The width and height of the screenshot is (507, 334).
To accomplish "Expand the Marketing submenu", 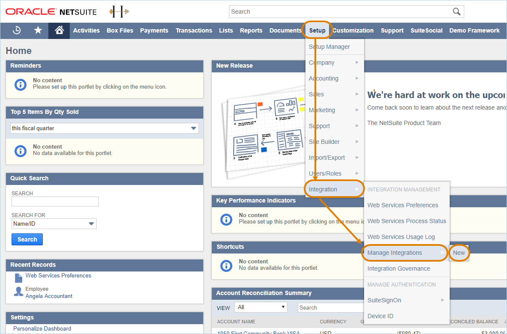I will pos(335,110).
